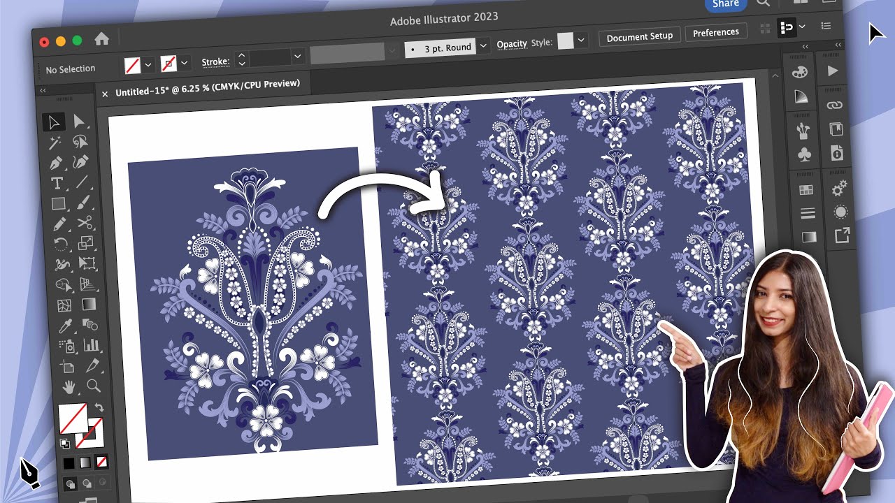Select the Line Segment tool
Image resolution: width=895 pixels, height=503 pixels.
[83, 182]
